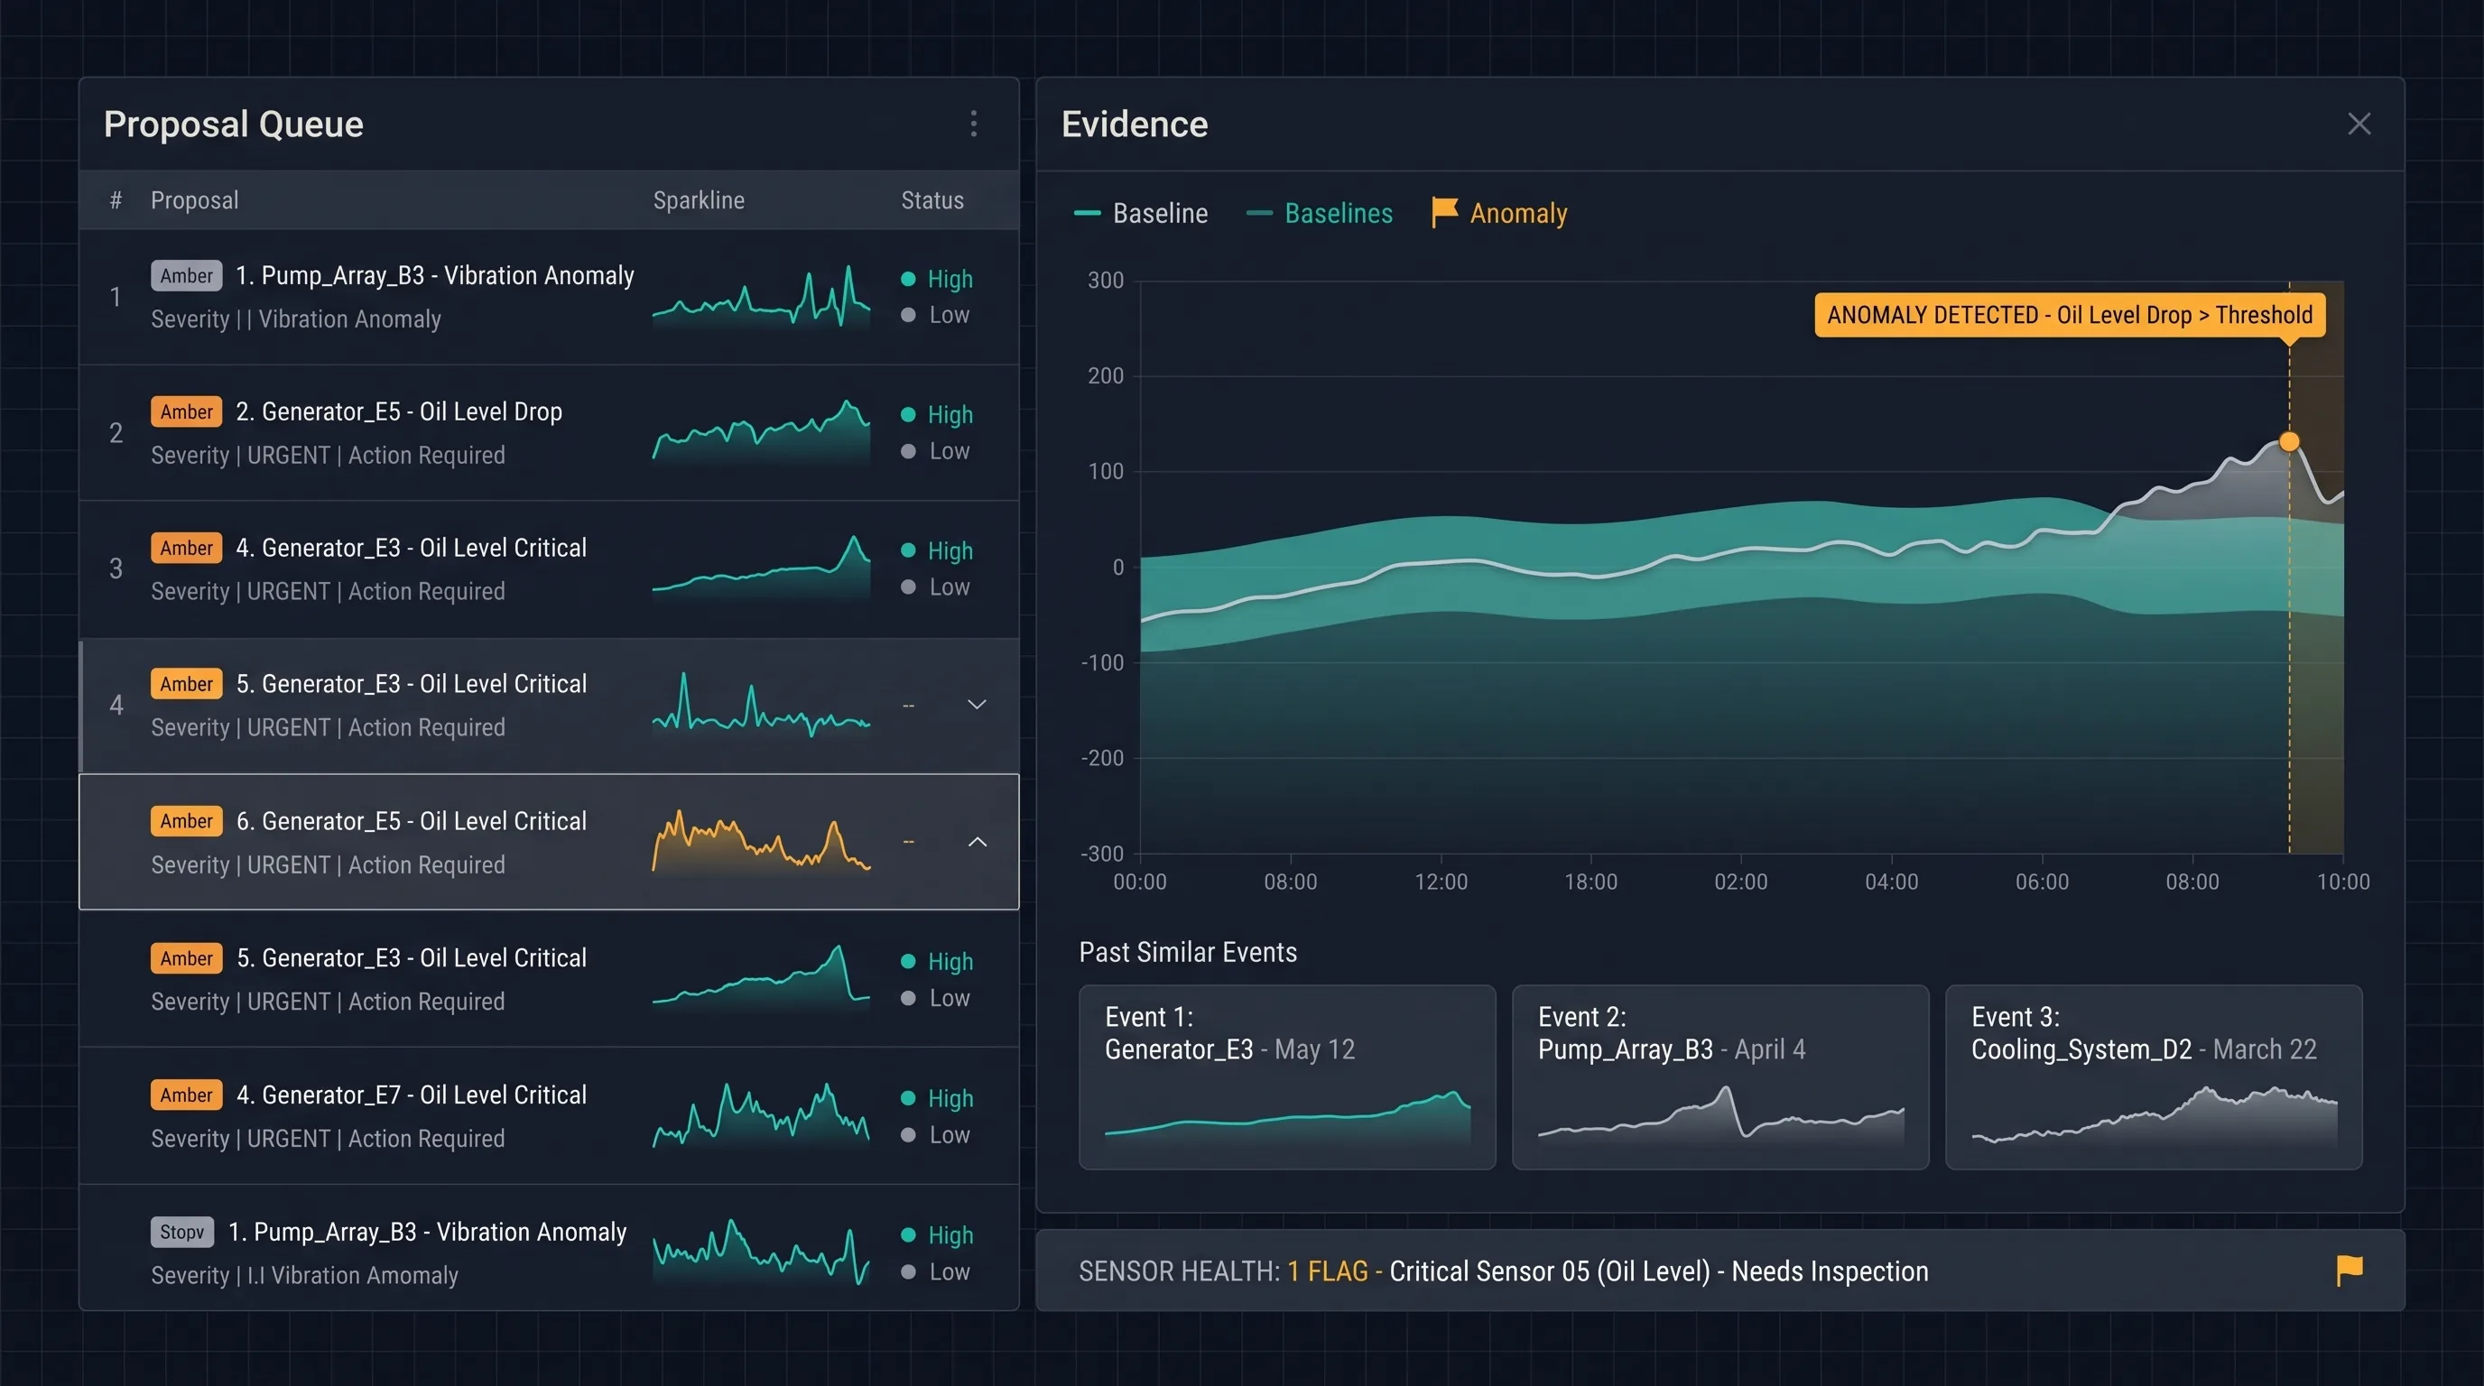Click the -200 y-axis label

point(1102,758)
